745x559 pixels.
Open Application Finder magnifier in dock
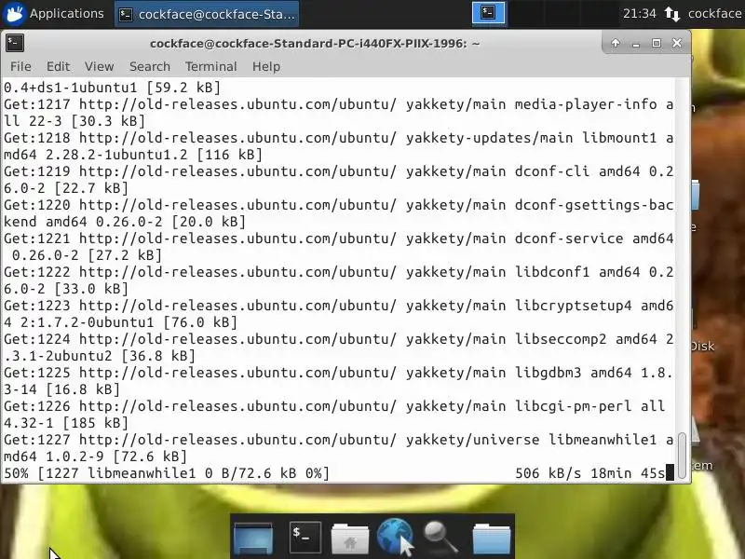(x=440, y=538)
